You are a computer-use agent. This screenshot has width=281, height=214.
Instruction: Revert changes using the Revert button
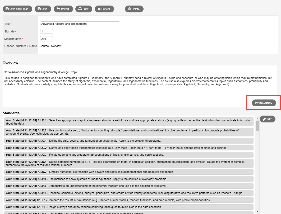tap(63, 9)
